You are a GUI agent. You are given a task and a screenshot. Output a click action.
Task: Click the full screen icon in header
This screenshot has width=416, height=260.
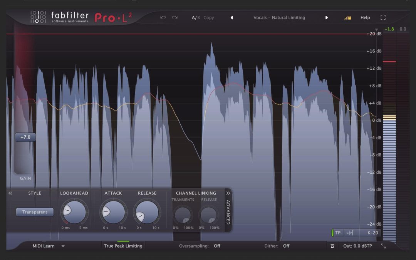pos(383,18)
